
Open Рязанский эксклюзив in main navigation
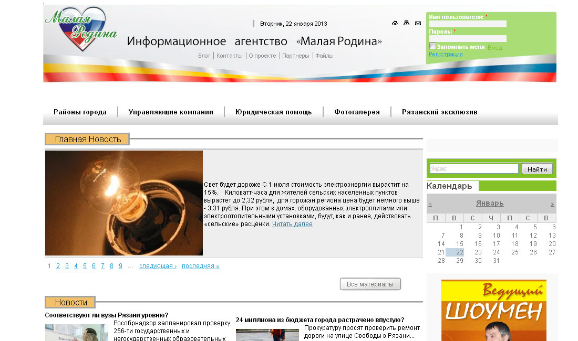click(439, 112)
